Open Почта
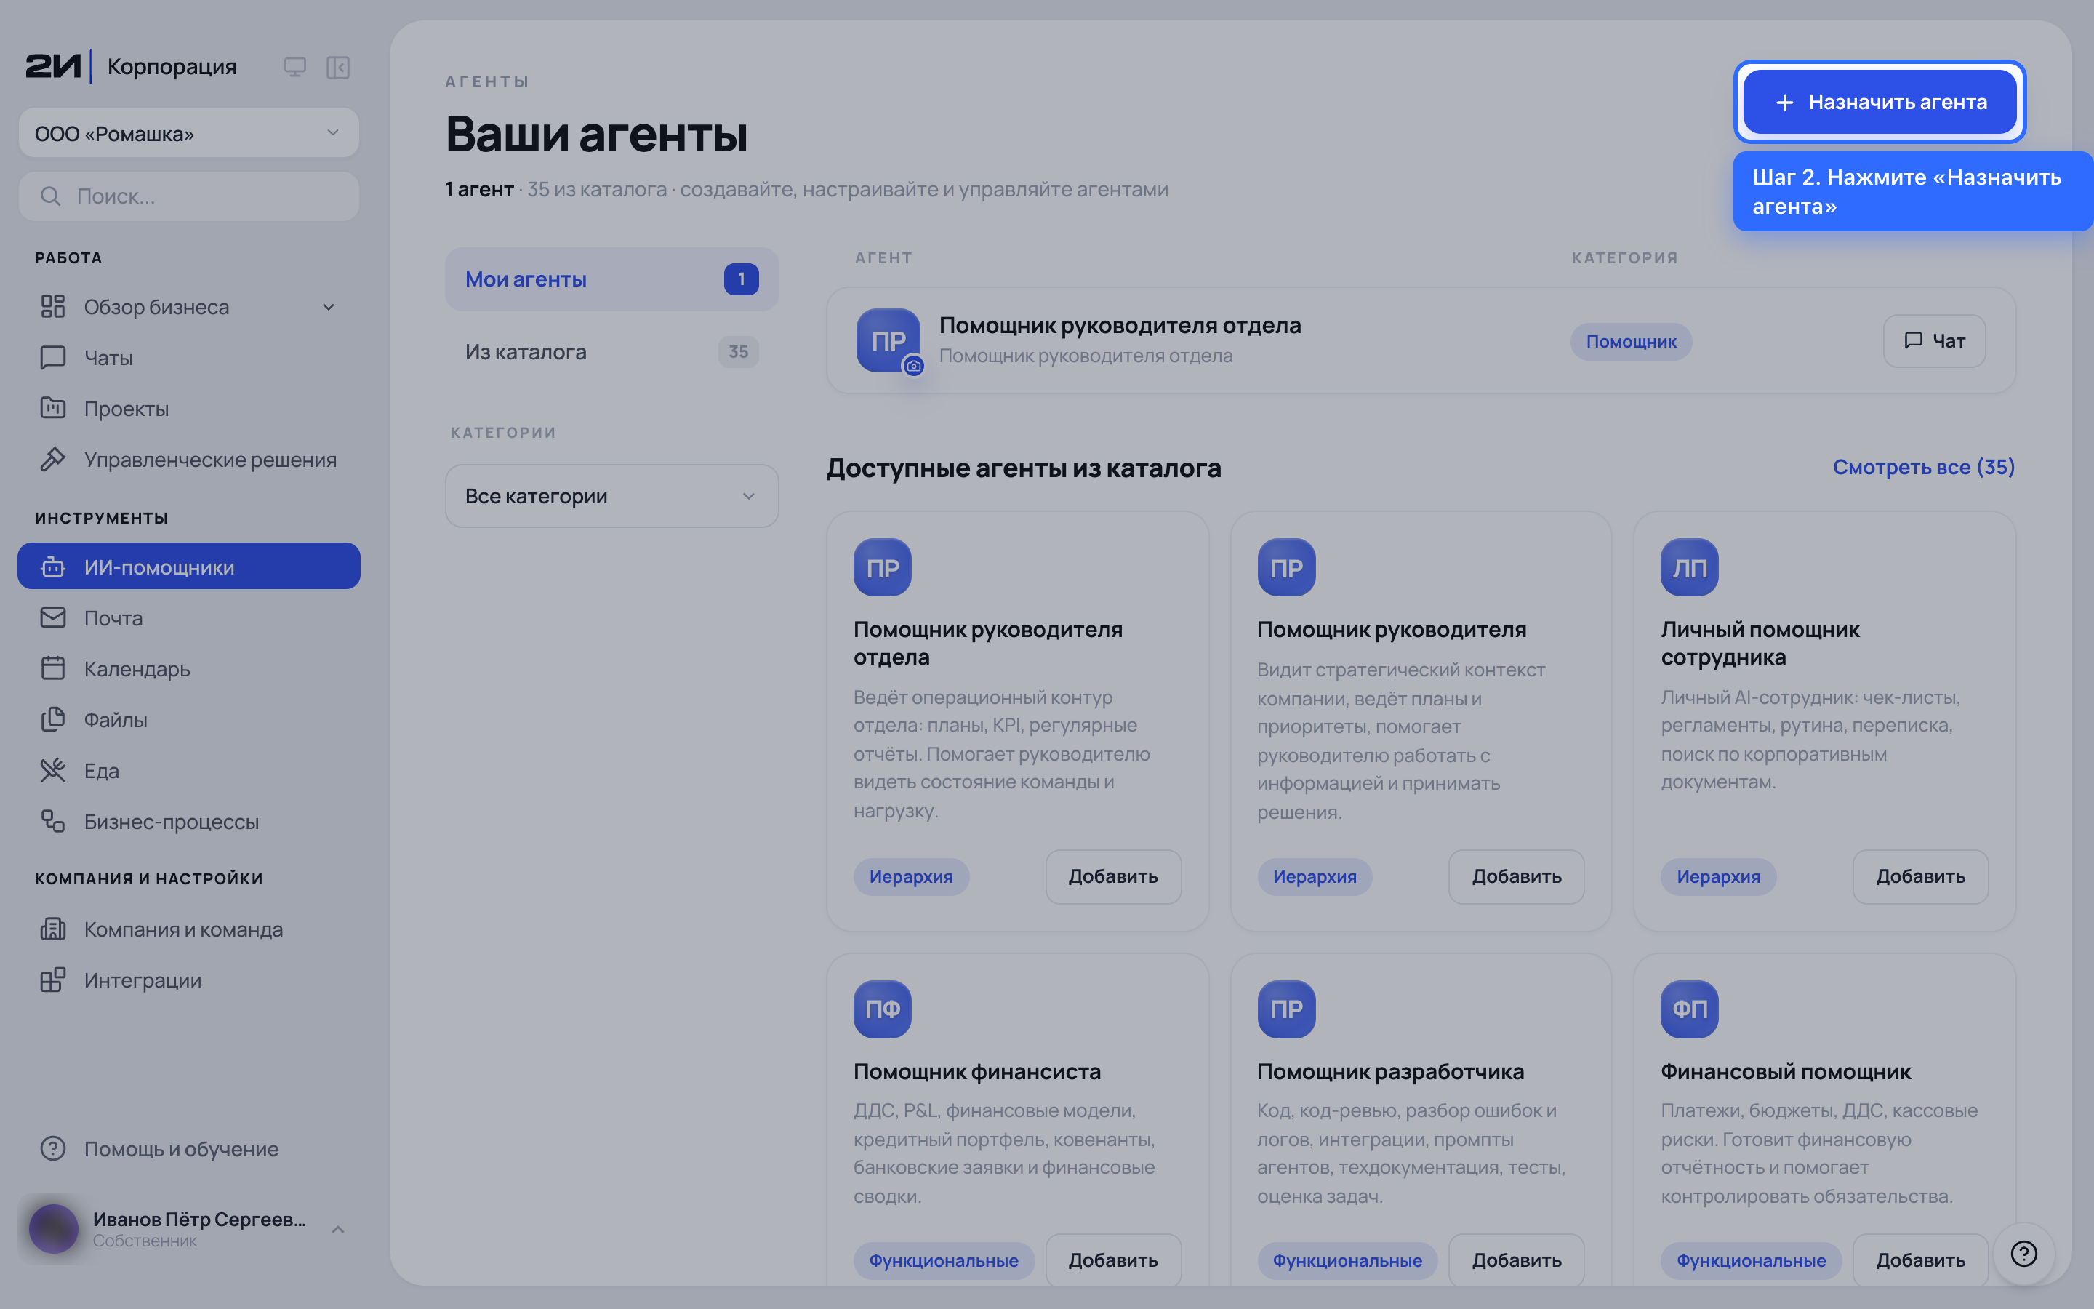The width and height of the screenshot is (2094, 1309). pos(188,617)
